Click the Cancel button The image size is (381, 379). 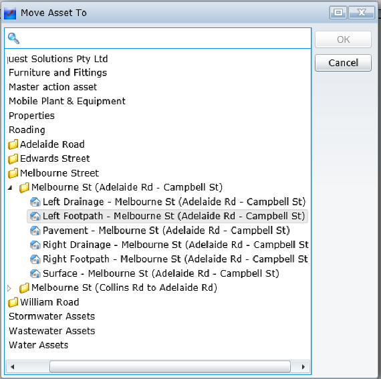tap(343, 63)
